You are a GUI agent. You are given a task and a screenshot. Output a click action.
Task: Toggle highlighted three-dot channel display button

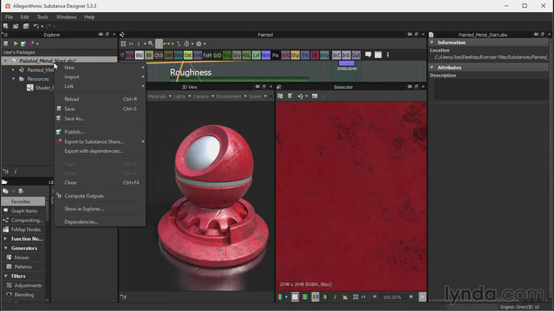pyautogui.click(x=315, y=297)
